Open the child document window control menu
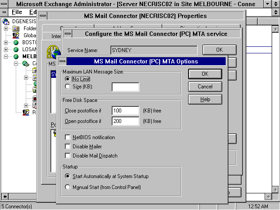Screen dimensions: 280x210 coord(4,12)
